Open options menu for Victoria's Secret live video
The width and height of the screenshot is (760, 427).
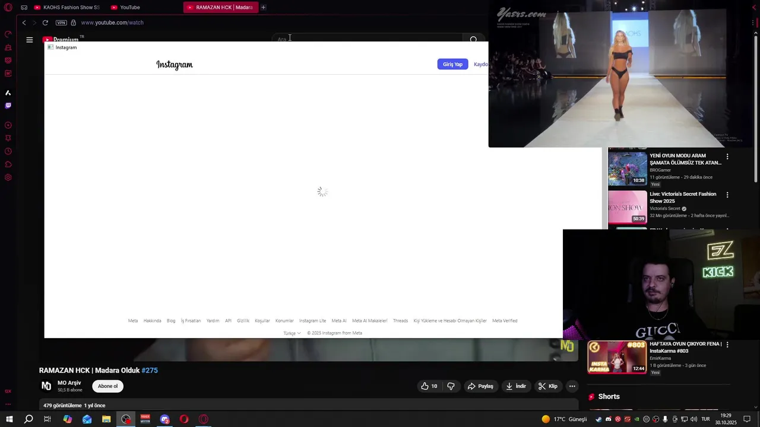(x=727, y=195)
